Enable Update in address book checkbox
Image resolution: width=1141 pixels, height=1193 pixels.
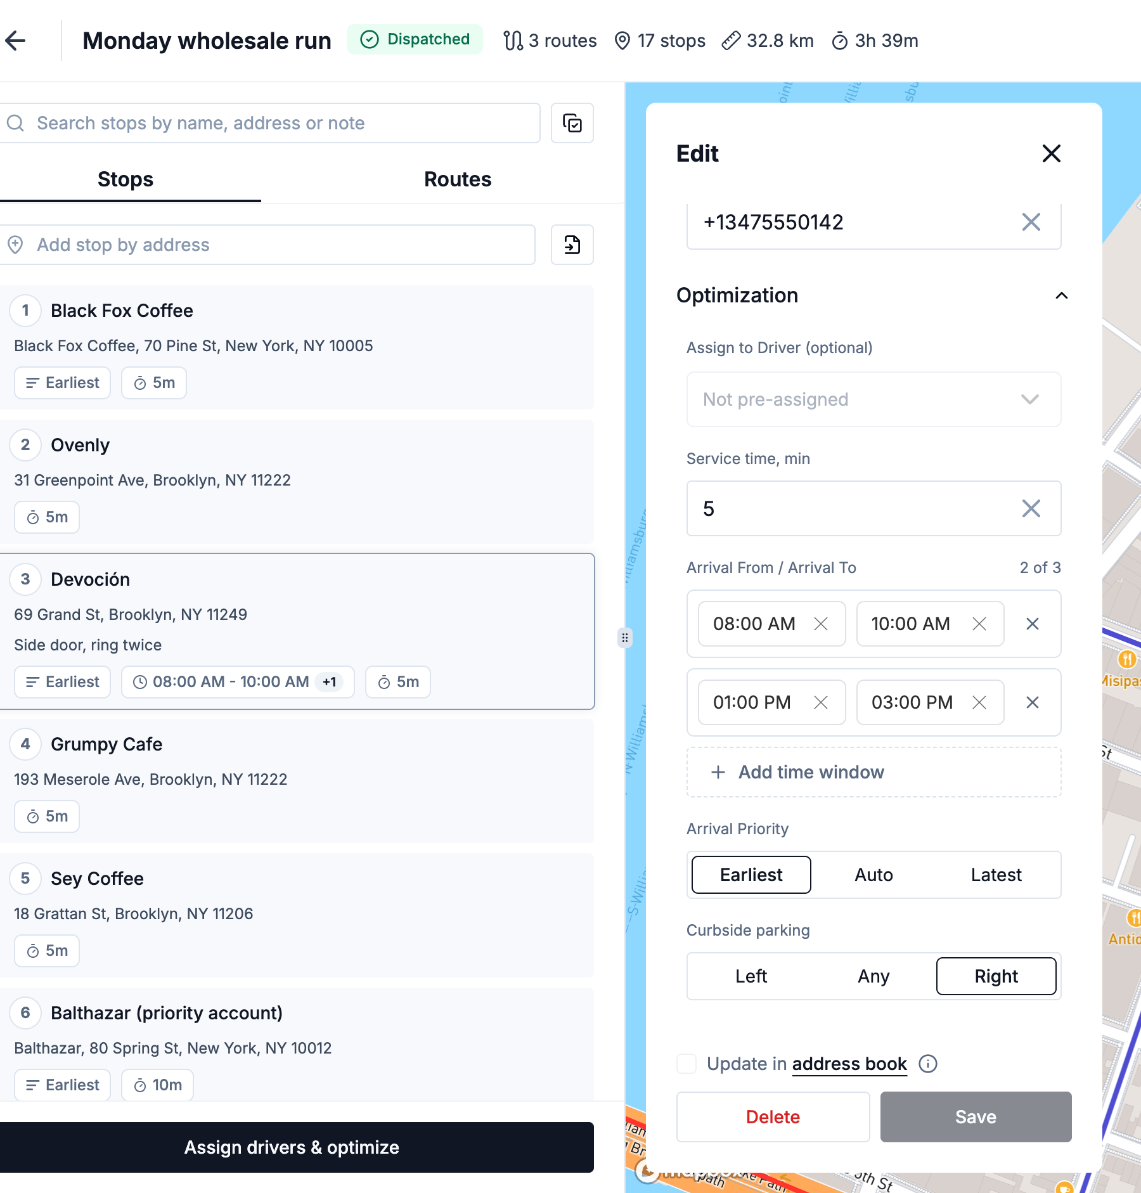coord(687,1064)
